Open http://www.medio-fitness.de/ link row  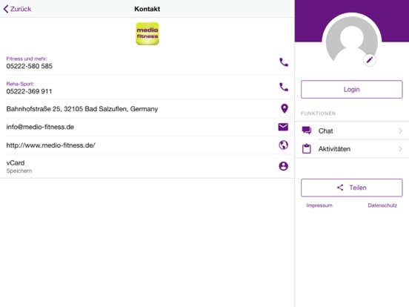point(147,145)
